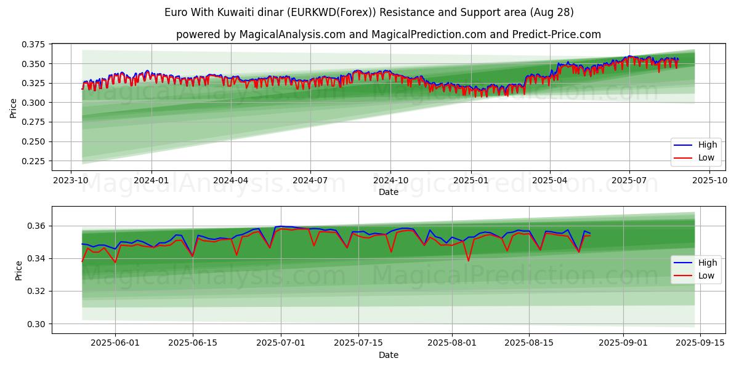Click the 2025-09-01 tick label

coord(624,344)
